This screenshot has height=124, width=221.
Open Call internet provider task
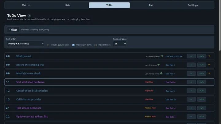[29, 100]
